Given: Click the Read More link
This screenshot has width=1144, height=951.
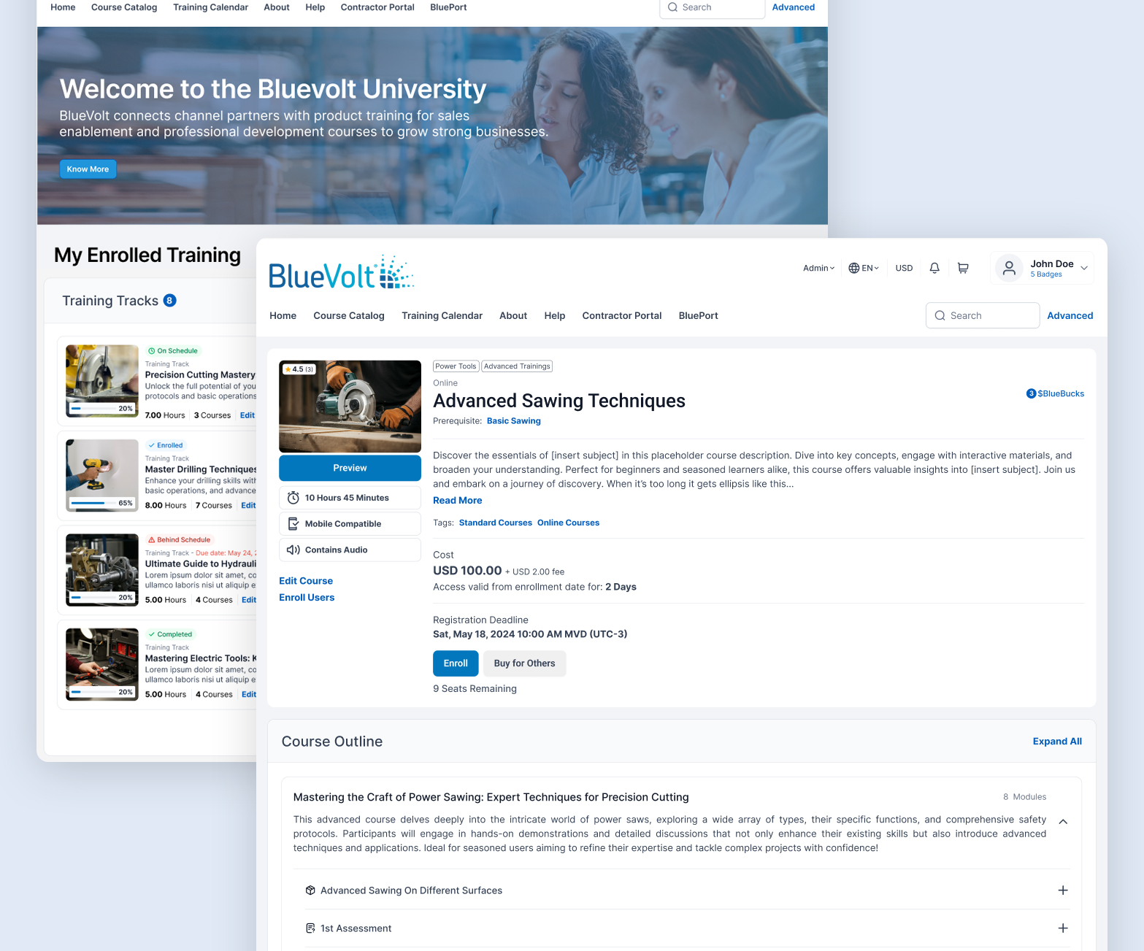Looking at the screenshot, I should (x=458, y=501).
